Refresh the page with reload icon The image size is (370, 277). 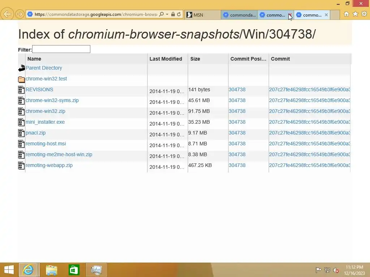pyautogui.click(x=179, y=14)
